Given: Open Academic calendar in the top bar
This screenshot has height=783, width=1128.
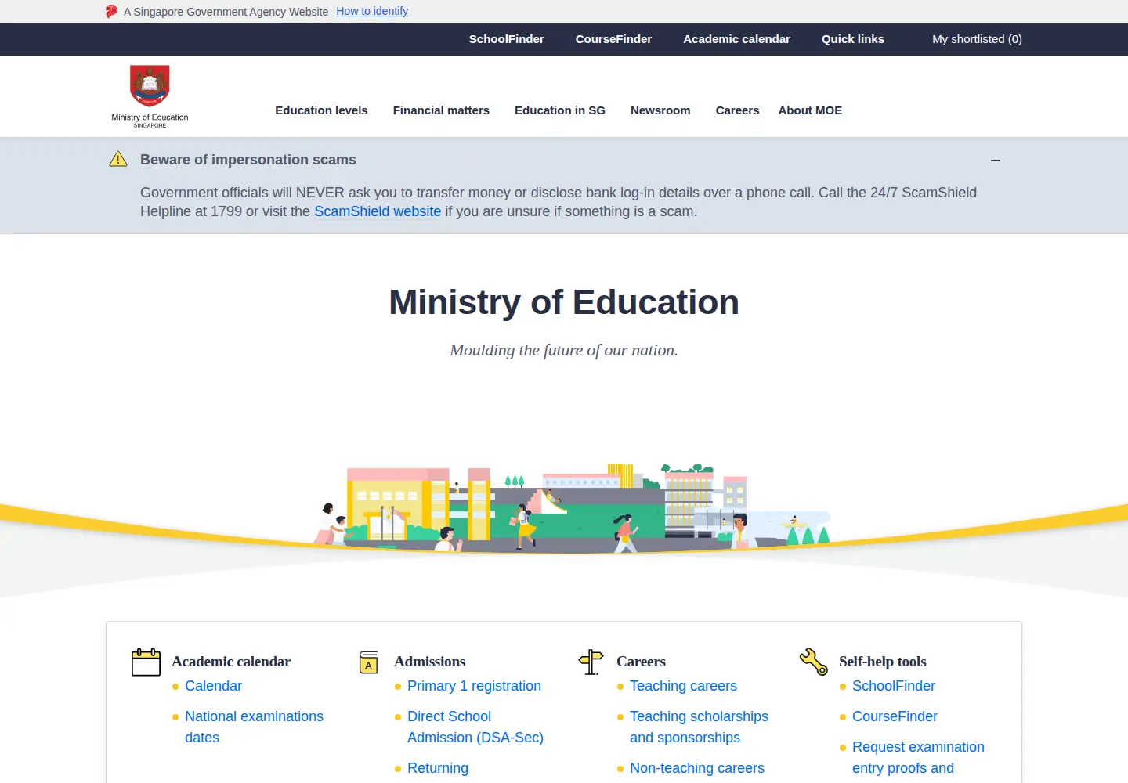Looking at the screenshot, I should coord(736,39).
